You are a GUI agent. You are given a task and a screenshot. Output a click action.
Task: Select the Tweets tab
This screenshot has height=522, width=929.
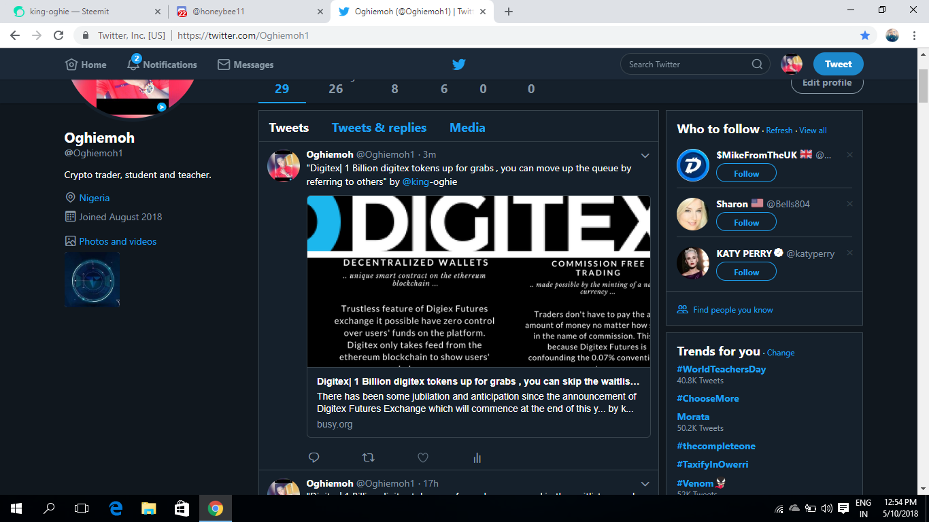pos(289,127)
